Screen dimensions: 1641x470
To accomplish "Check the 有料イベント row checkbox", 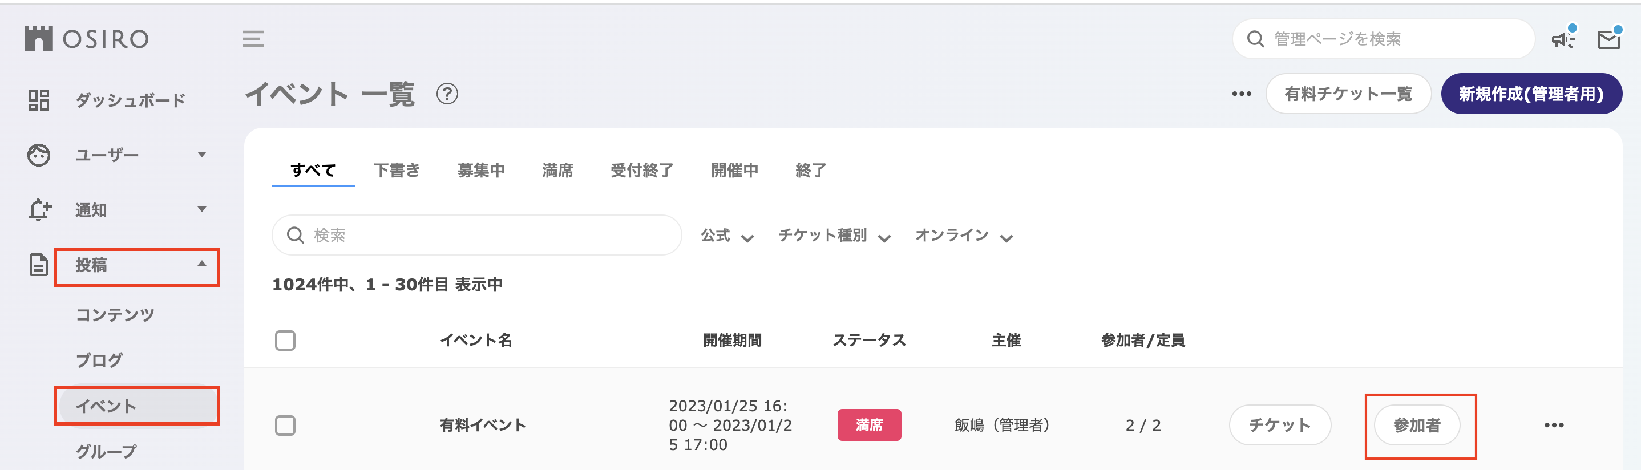I will [285, 425].
